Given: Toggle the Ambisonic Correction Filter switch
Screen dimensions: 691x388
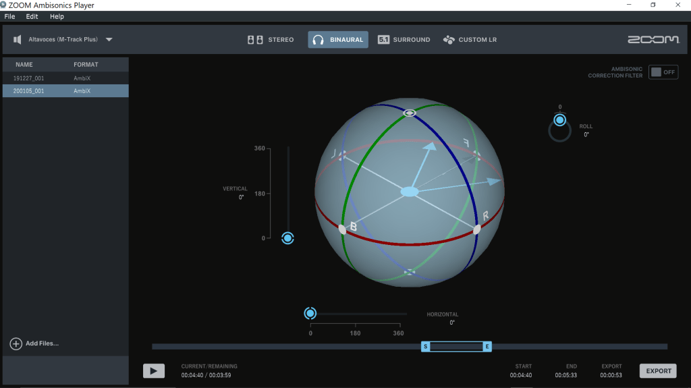Looking at the screenshot, I should pyautogui.click(x=663, y=72).
